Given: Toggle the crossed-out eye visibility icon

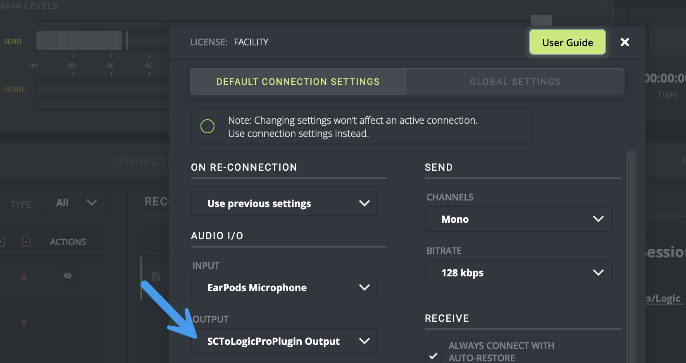Looking at the screenshot, I should (68, 276).
